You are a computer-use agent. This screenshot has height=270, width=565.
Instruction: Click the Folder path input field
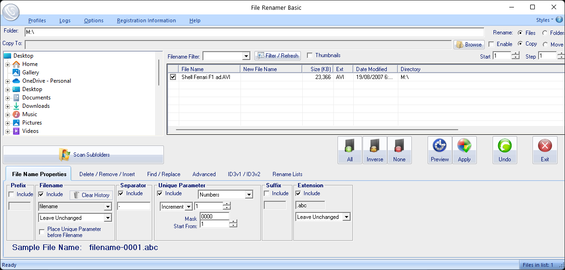254,32
